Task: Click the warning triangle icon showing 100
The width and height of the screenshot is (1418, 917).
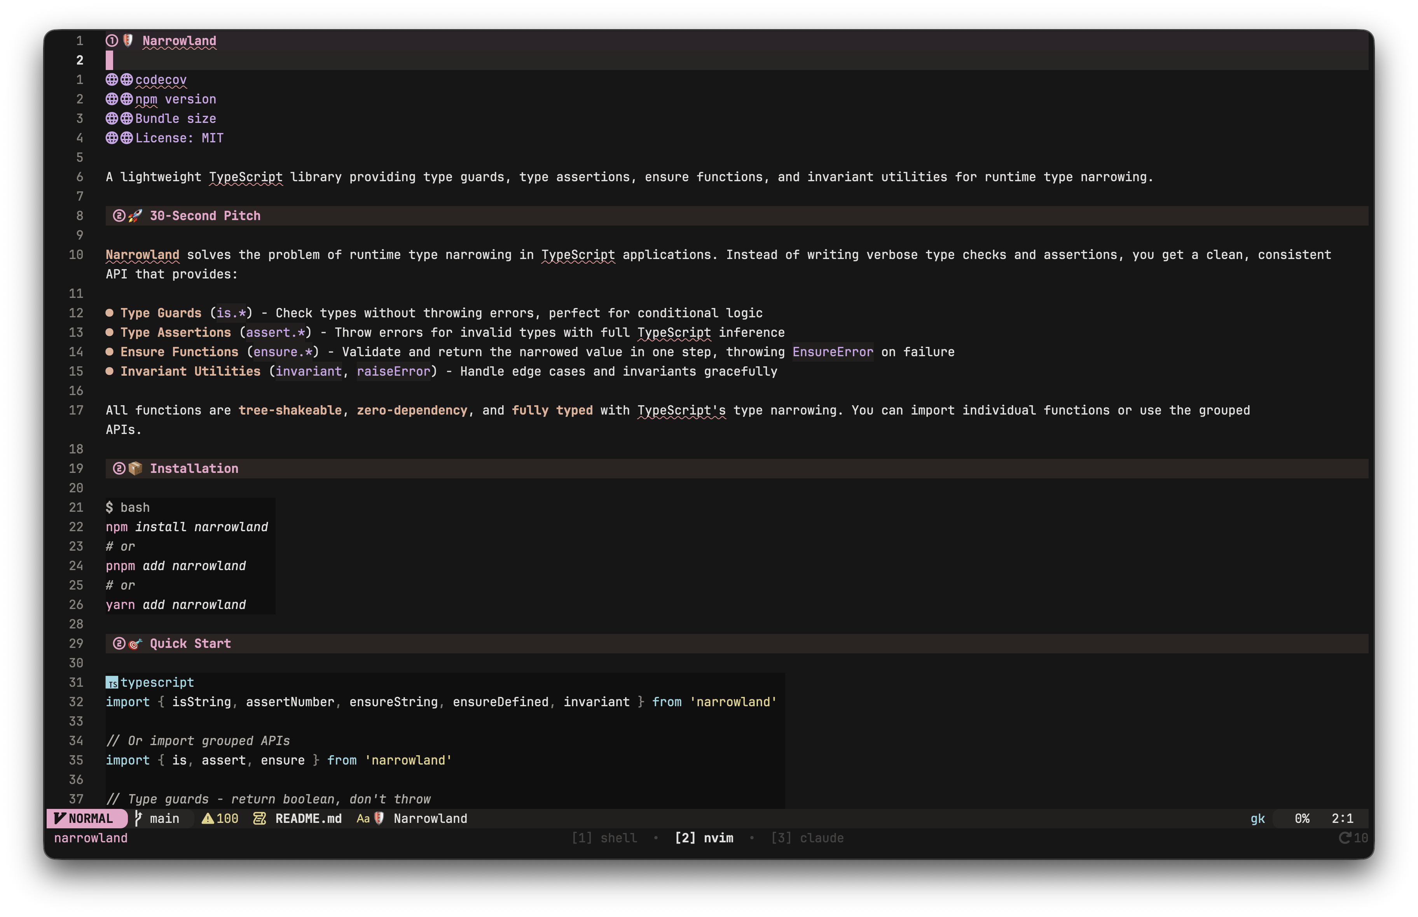Action: [208, 818]
